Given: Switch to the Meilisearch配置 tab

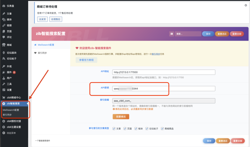Looking at the screenshot, I should point(51,45).
